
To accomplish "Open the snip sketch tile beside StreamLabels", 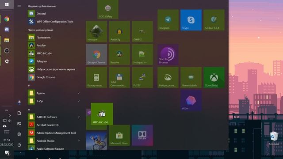I will 168,78.
